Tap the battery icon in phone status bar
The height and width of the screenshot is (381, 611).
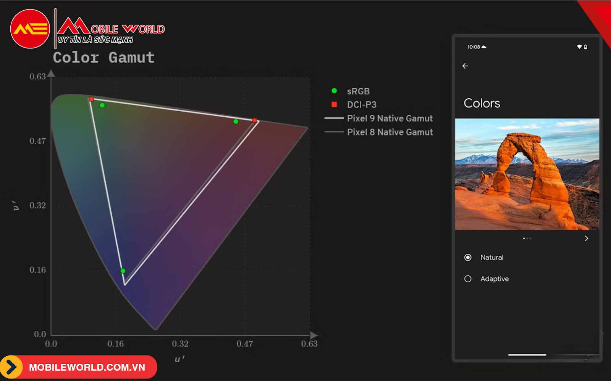point(585,47)
